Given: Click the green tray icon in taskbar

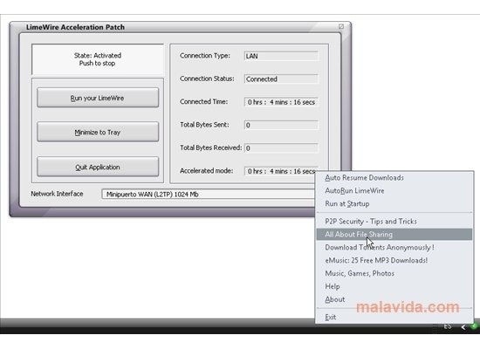Looking at the screenshot, I should (475, 326).
